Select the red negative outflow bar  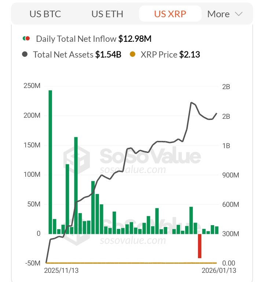point(199,246)
